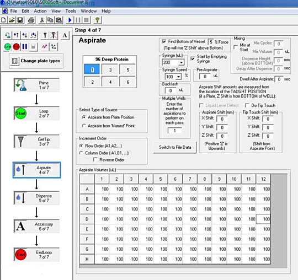Click the Aspirate Shift Z Shift field
The height and width of the screenshot is (280, 298).
coord(222,136)
